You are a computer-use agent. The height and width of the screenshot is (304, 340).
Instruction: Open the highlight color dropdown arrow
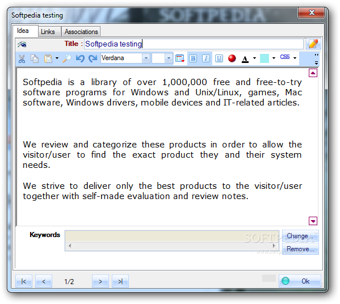(x=274, y=58)
